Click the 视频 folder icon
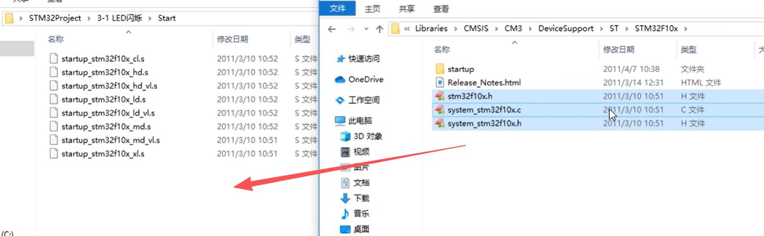This screenshot has width=764, height=236. (345, 152)
